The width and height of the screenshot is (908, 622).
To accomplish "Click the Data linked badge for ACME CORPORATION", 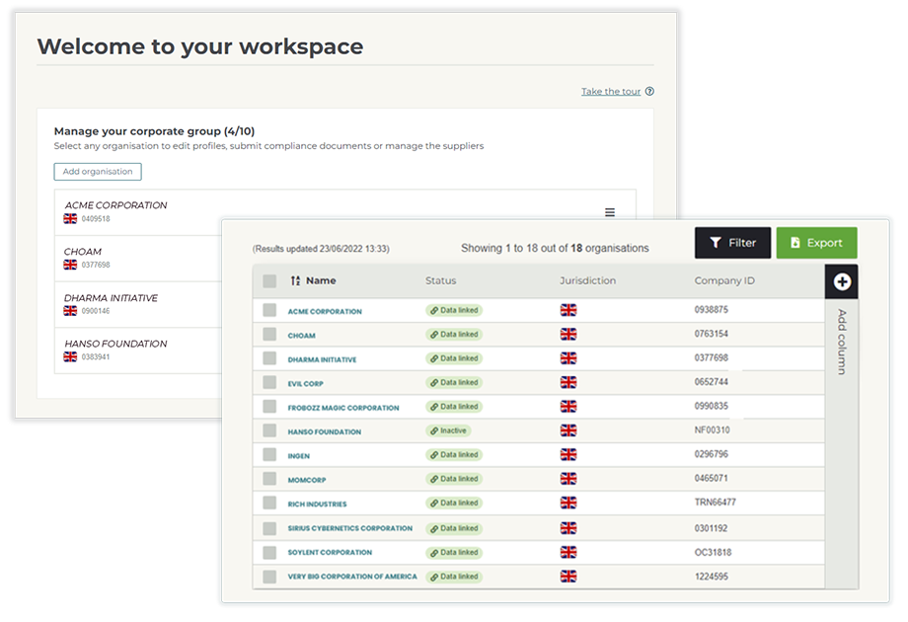I will pyautogui.click(x=454, y=310).
